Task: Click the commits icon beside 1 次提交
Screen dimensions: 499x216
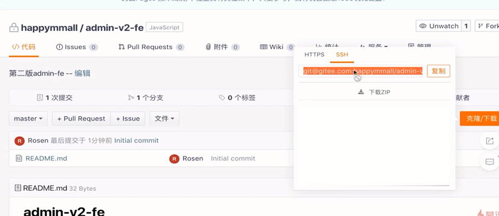Action: click(40, 97)
